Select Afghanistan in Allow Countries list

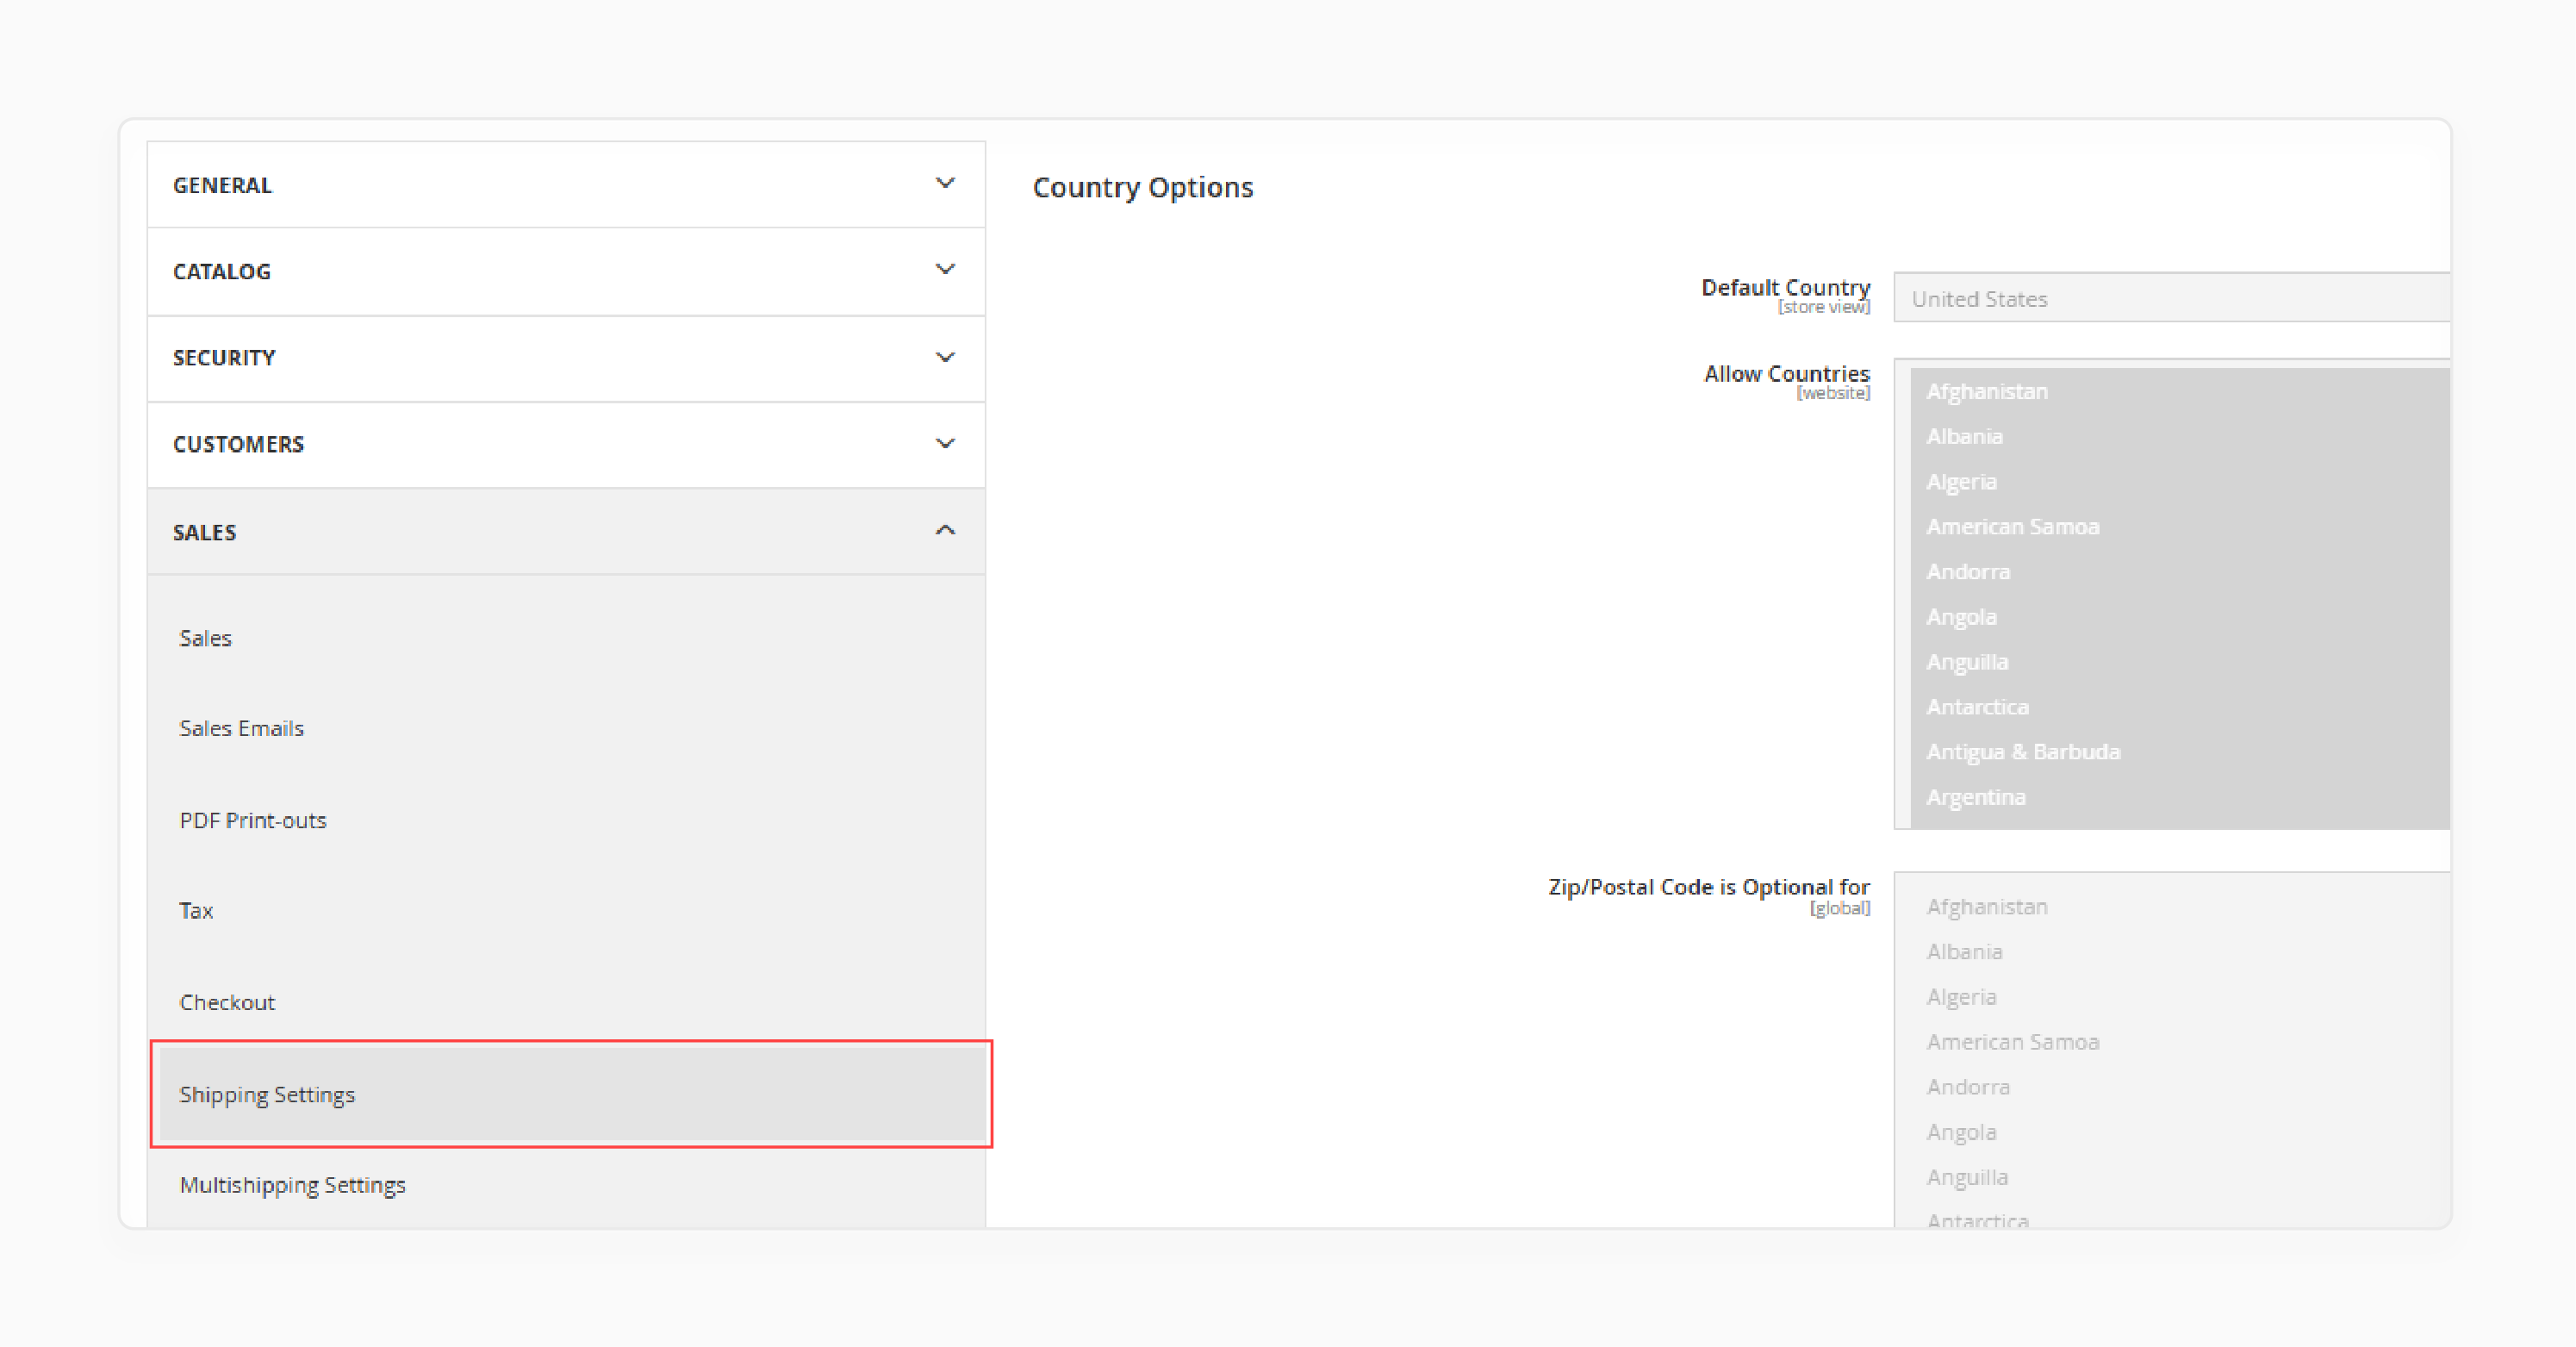coord(2180,391)
